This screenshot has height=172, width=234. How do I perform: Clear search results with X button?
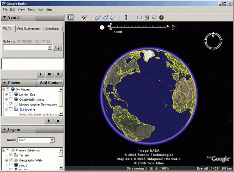point(58,74)
